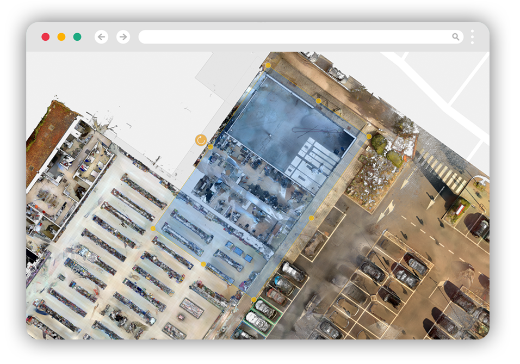Click the browser back arrow button
This screenshot has height=364, width=520.
tap(101, 37)
